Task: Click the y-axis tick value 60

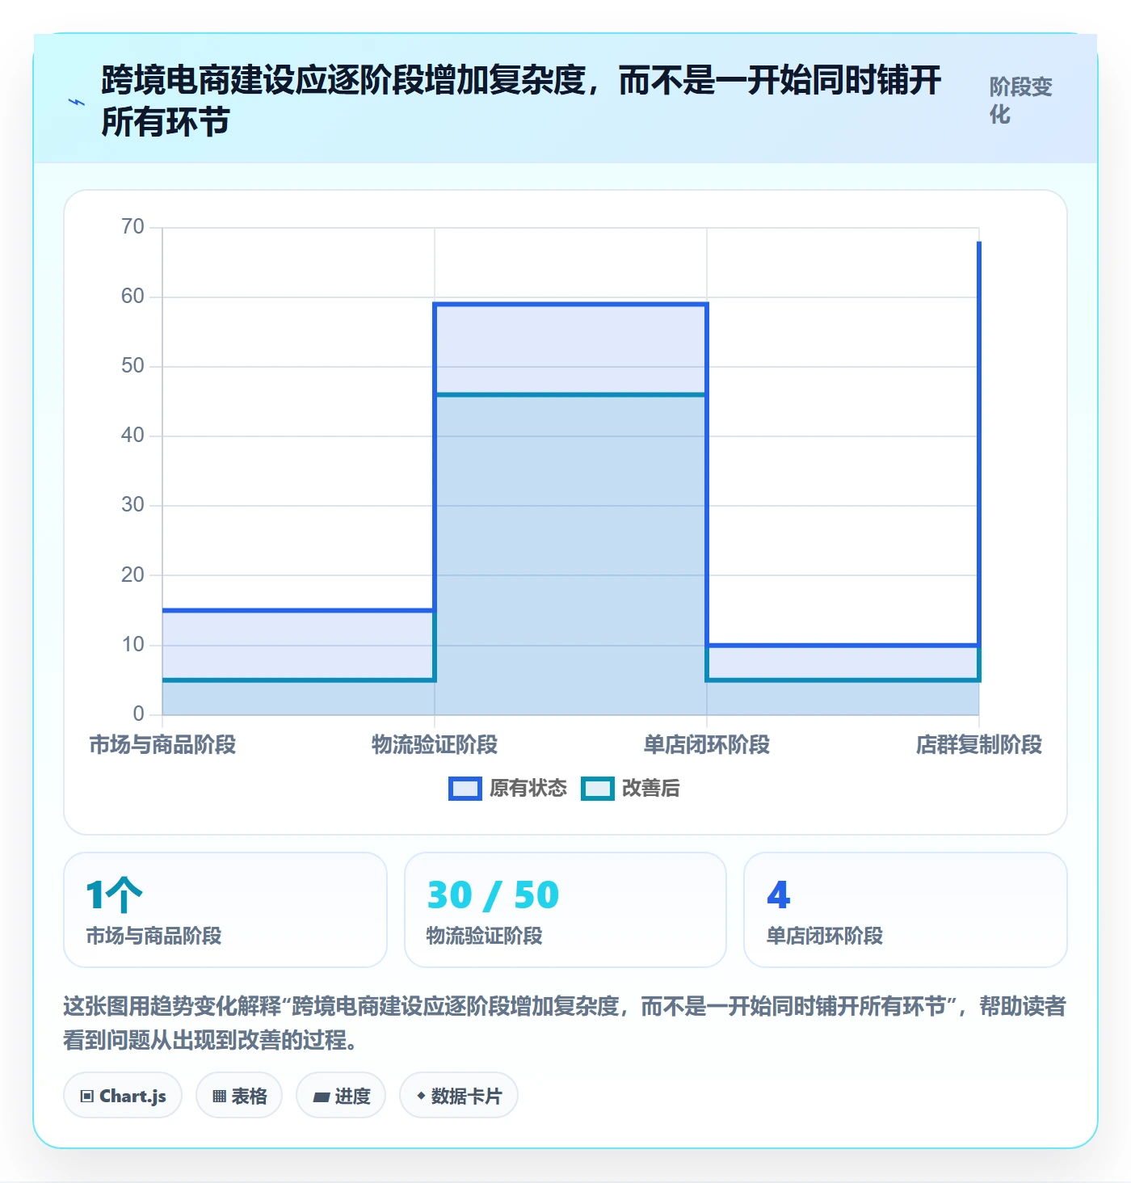Action: [132, 297]
